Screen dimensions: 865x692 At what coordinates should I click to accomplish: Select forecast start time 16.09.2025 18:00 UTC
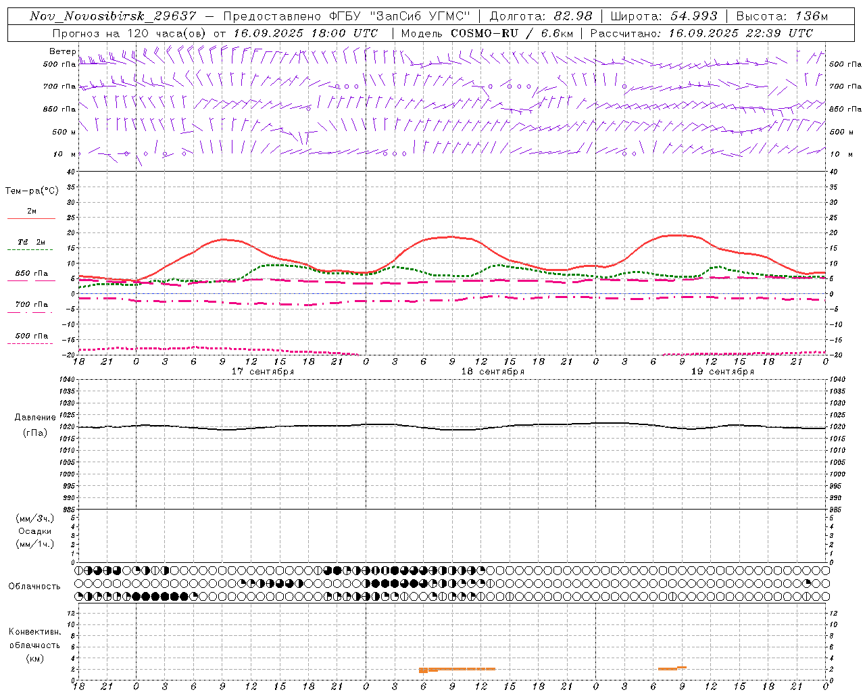point(305,33)
